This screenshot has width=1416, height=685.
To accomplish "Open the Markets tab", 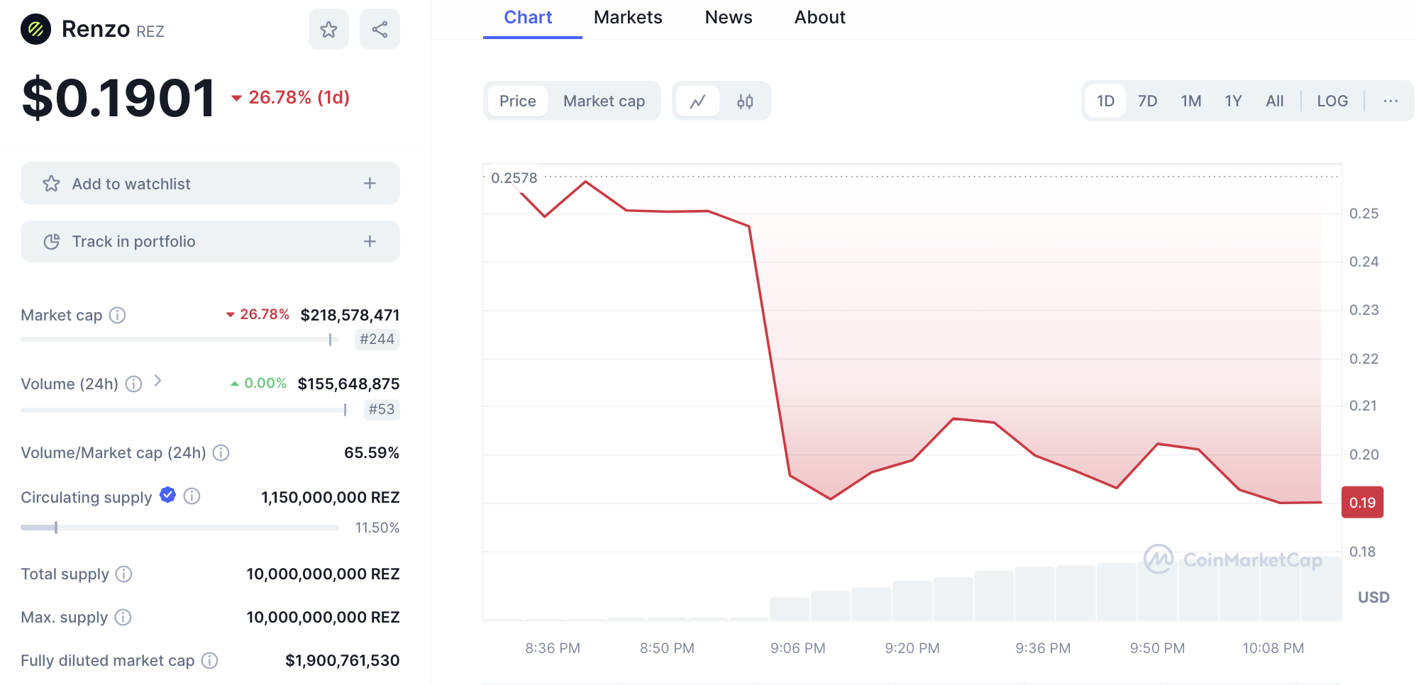I will pos(628,18).
